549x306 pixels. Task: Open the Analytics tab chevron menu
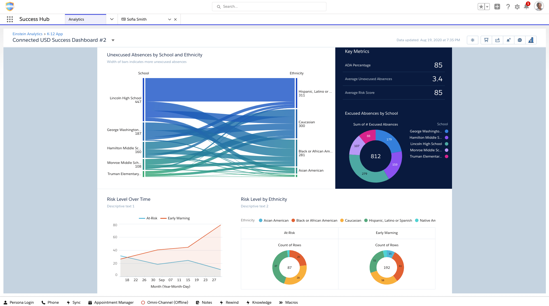click(112, 19)
